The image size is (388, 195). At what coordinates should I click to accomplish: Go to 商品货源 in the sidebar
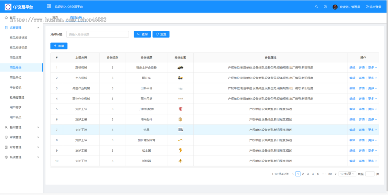coord(16,58)
